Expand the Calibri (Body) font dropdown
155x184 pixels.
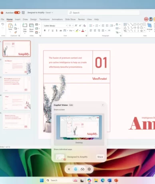[x=66, y=25]
